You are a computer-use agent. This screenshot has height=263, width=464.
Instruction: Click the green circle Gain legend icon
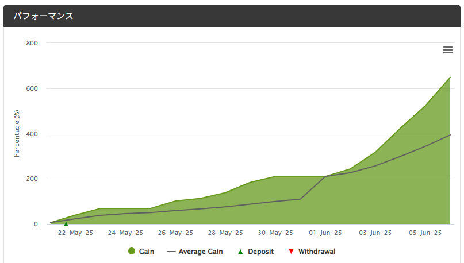(132, 252)
